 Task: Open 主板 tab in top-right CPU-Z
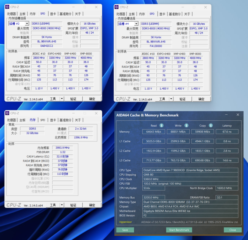(131, 14)
